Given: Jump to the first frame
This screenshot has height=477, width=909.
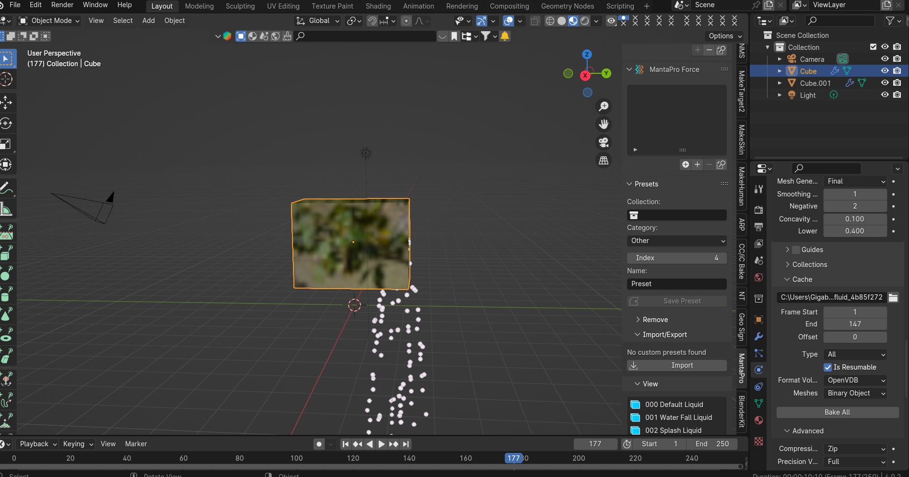Looking at the screenshot, I should pos(345,444).
